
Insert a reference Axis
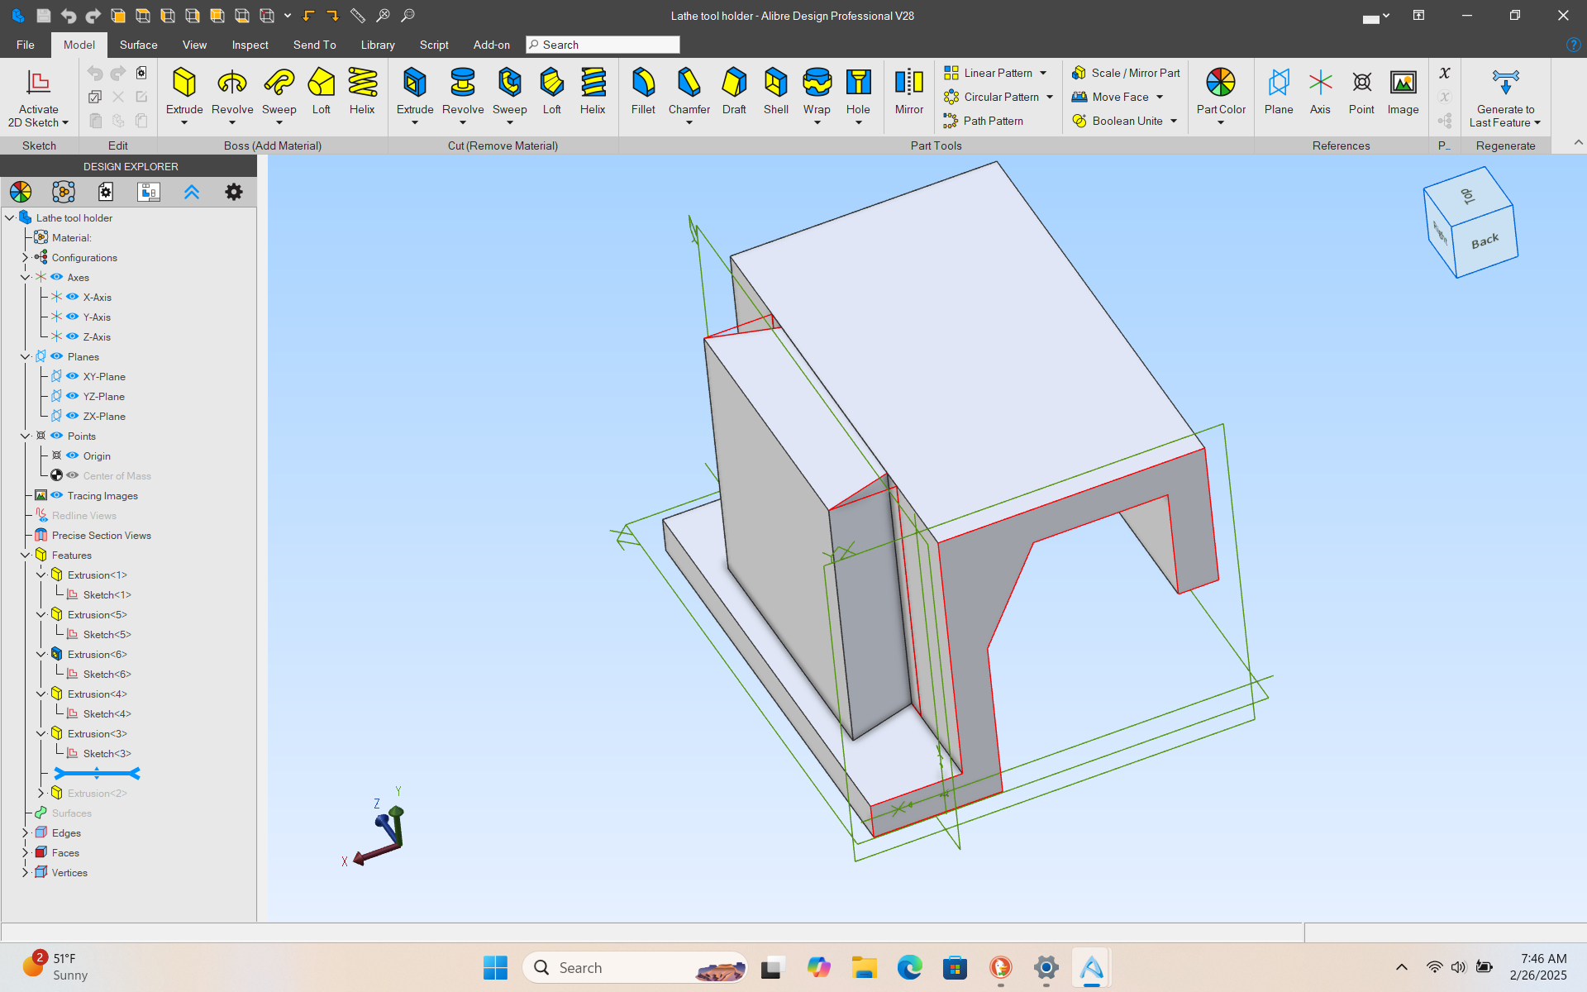coord(1320,91)
